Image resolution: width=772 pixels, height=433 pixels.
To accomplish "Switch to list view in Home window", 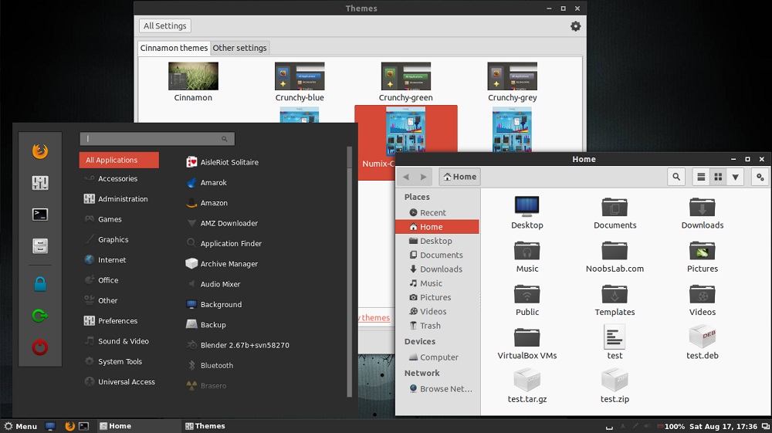I will click(701, 177).
